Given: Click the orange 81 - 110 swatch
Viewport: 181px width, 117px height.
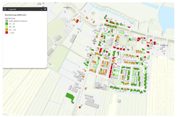Looking at the screenshot, I should pos(6,30).
